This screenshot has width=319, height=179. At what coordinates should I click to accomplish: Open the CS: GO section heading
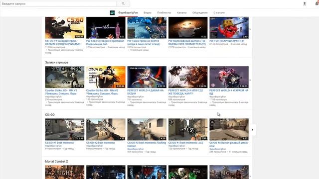pyautogui.click(x=50, y=115)
